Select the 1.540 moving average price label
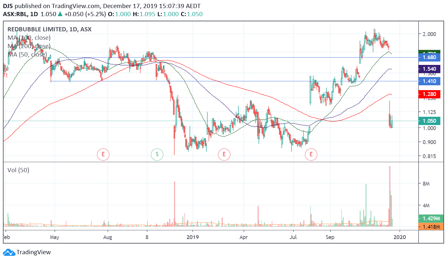This screenshot has width=447, height=261. pos(429,69)
